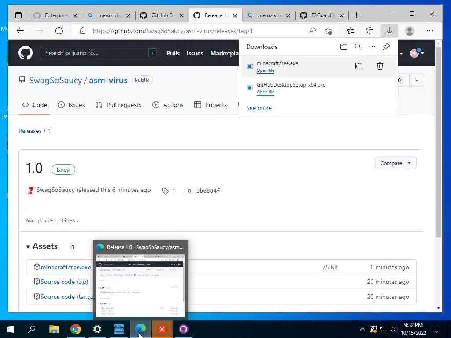Switch to the GitHub Desktop tab
The height and width of the screenshot is (338, 451).
(162, 15)
